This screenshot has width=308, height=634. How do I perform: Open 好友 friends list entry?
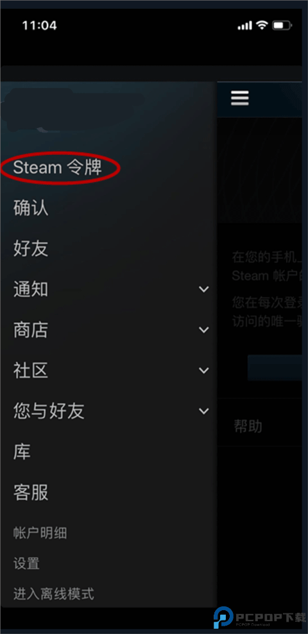31,248
